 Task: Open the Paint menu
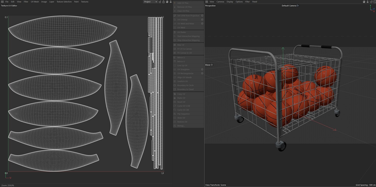coord(76,2)
